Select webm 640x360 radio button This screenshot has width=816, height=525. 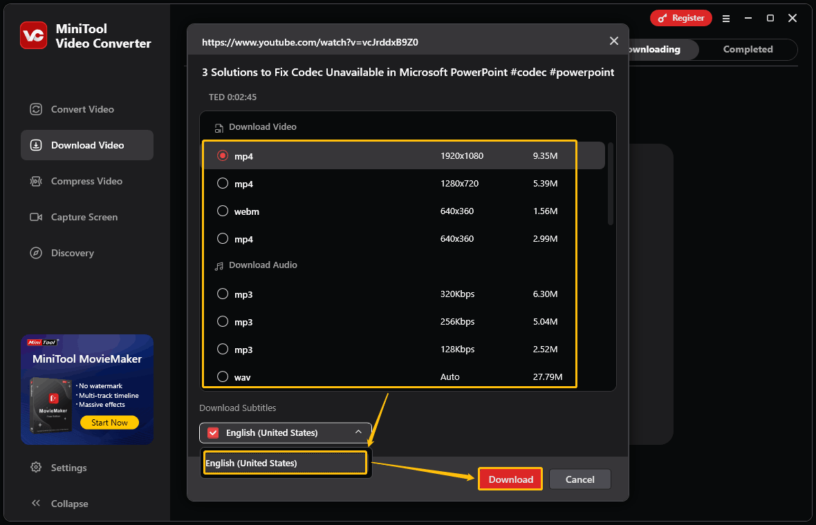click(x=223, y=211)
